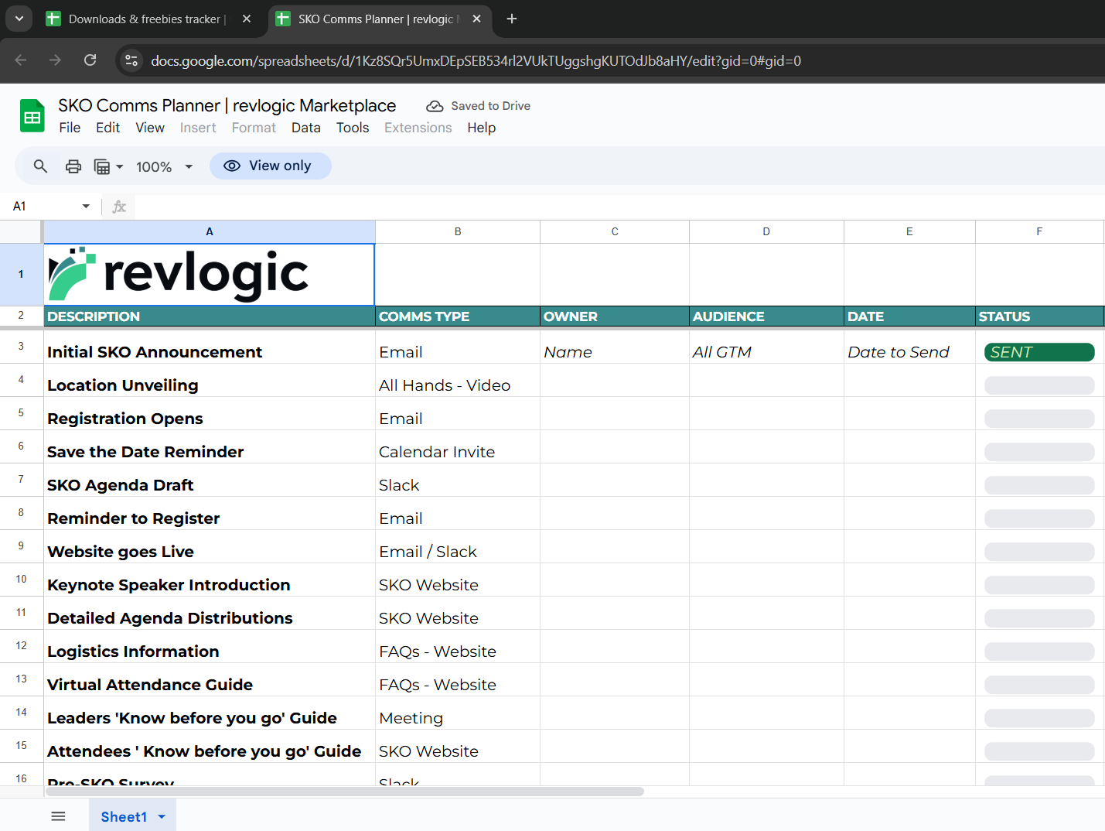1105x831 pixels.
Task: Open the Edit menu
Action: pos(107,128)
